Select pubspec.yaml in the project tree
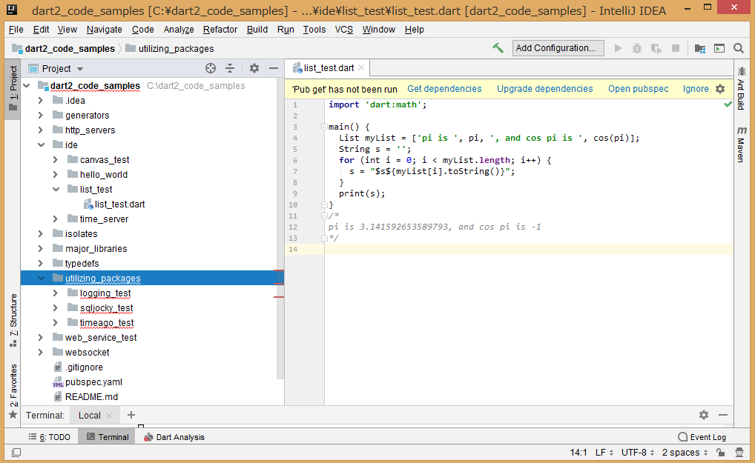The image size is (755, 463). (93, 382)
